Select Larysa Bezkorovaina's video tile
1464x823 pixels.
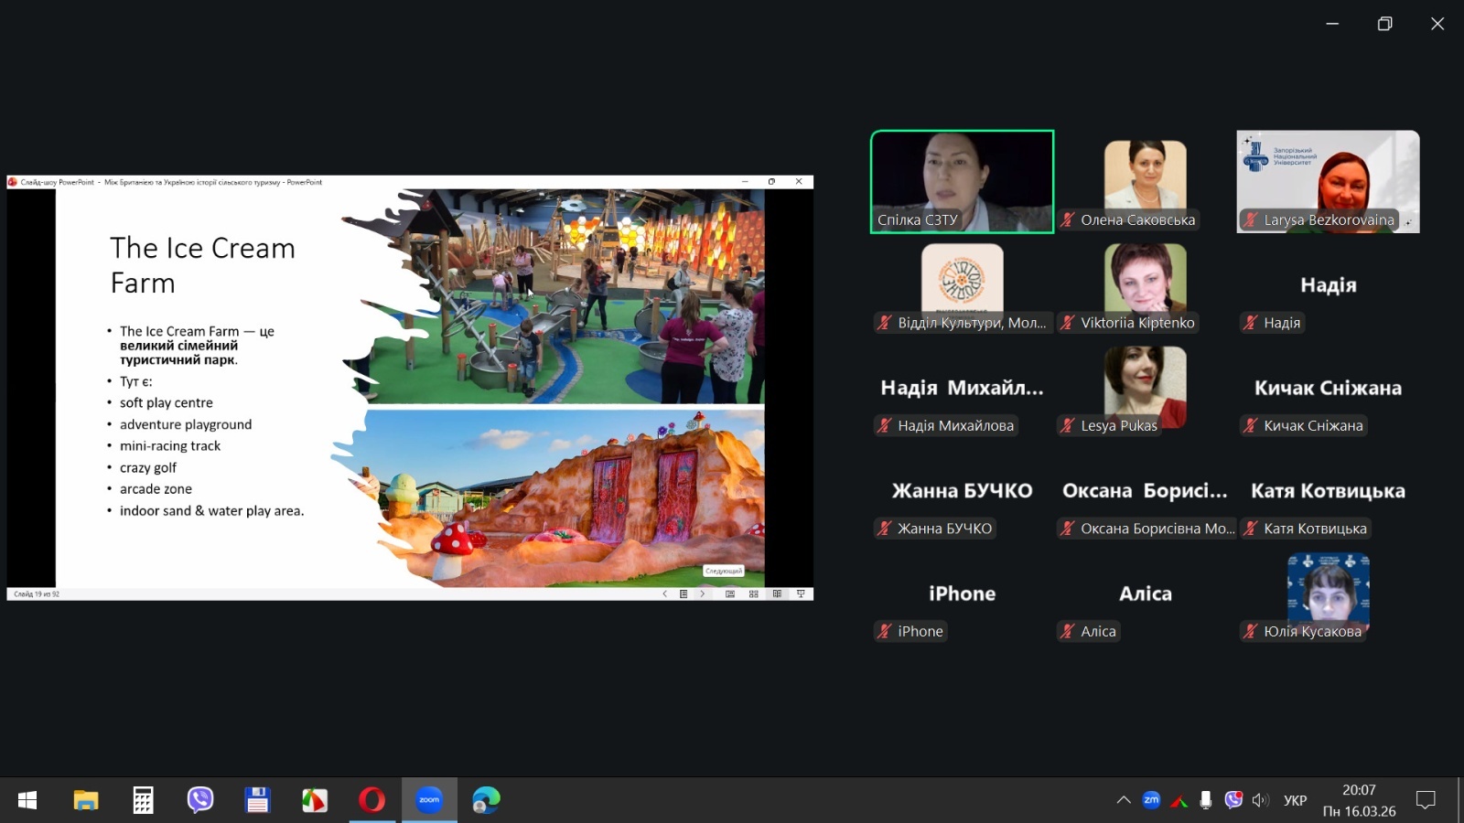(x=1328, y=181)
